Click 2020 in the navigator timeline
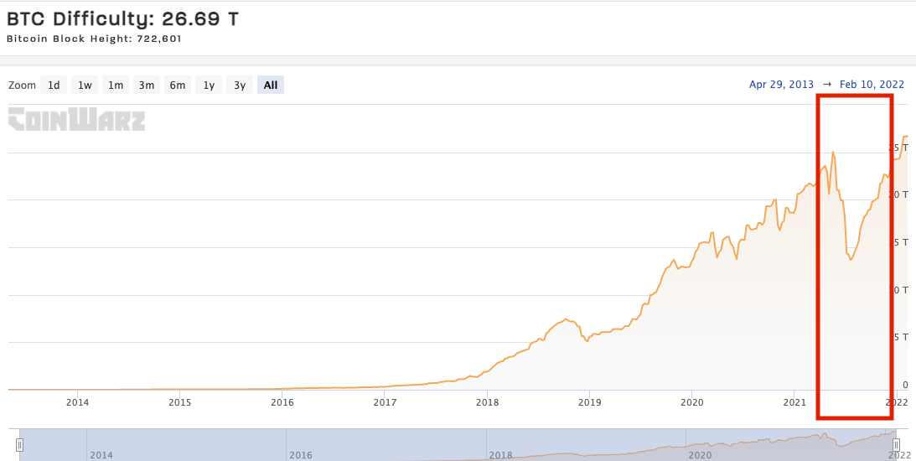 (x=701, y=454)
